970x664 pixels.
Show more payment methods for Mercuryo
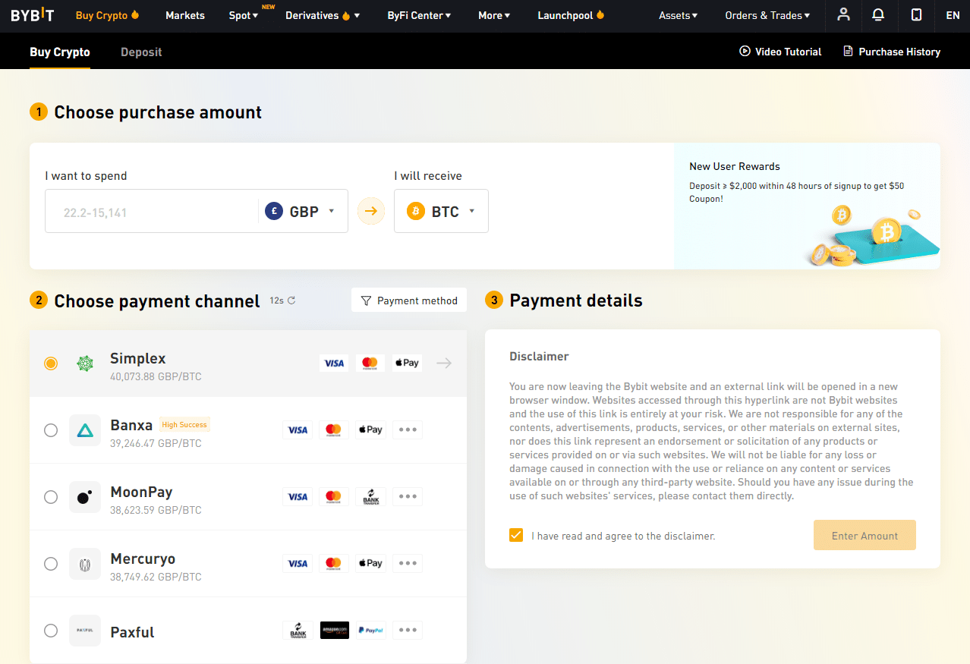408,564
